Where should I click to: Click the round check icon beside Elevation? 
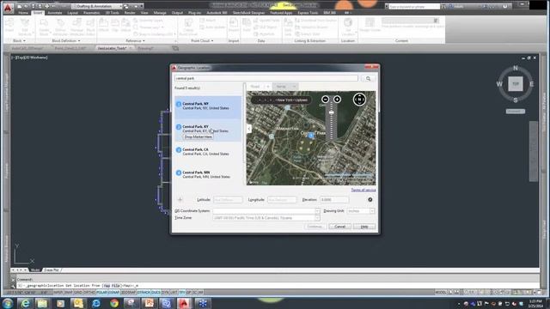tap(370, 200)
